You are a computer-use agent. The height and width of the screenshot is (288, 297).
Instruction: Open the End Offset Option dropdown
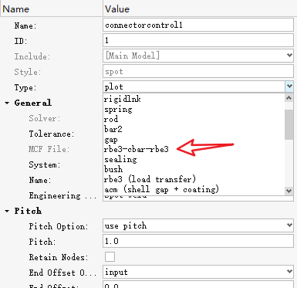198,272
